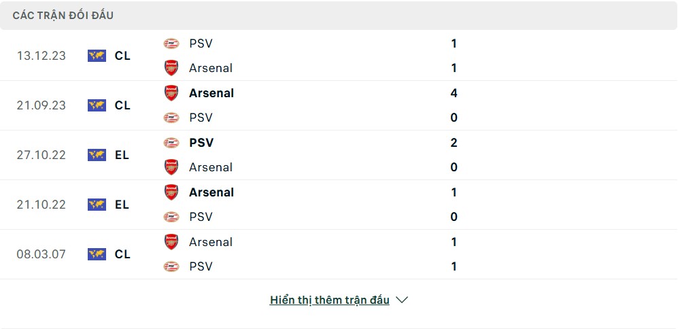This screenshot has height=329, width=678.
Task: Click Arsenal crest in 13.12.23 match
Action: click(x=171, y=68)
